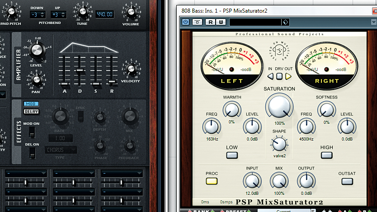Click the 1.00 rate value field
Image resolution: width=377 pixels, height=212 pixels.
point(61,138)
